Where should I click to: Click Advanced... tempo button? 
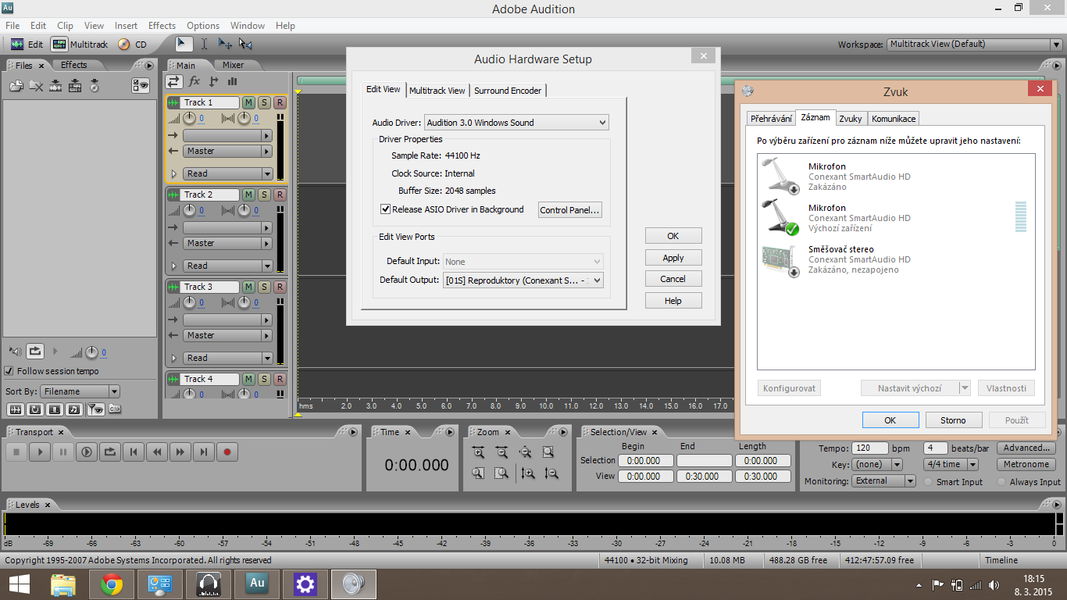pos(1026,448)
